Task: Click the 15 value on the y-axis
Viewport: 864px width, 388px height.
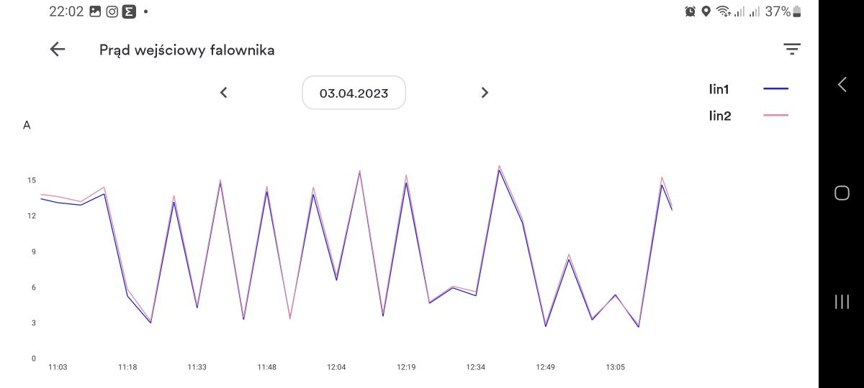Action: (x=32, y=180)
